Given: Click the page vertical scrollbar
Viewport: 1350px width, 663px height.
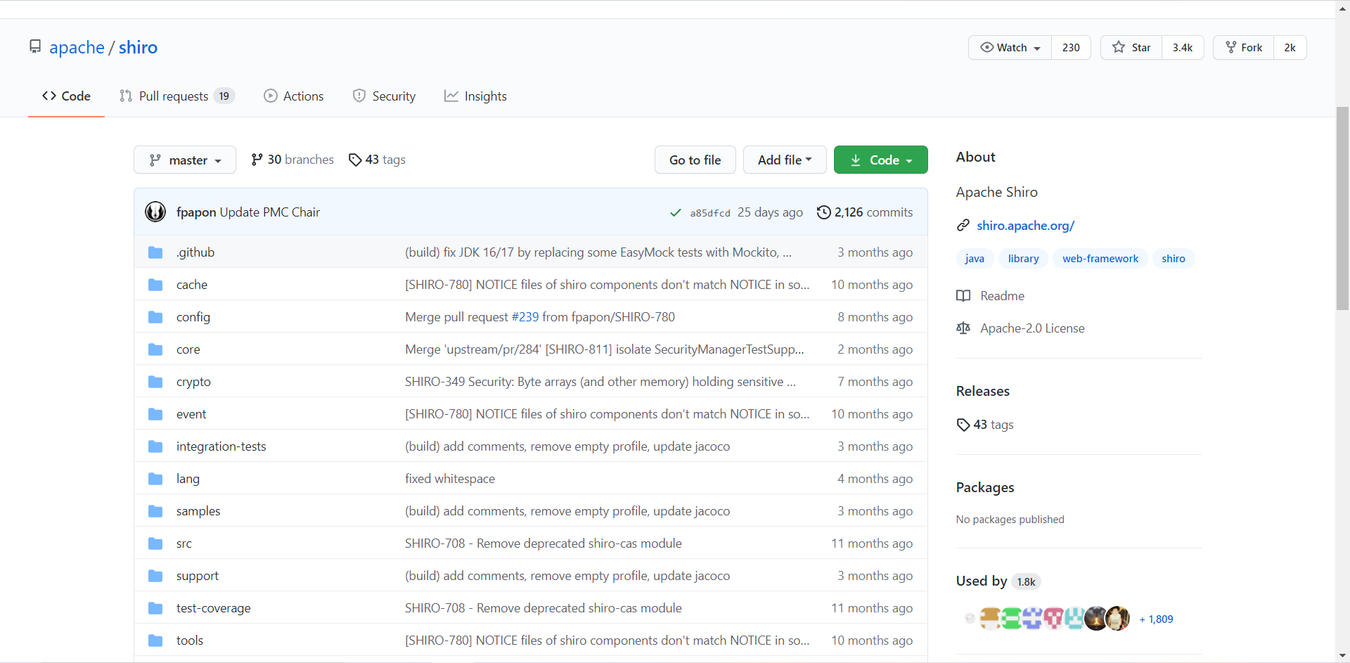Looking at the screenshot, I should coord(1342,209).
